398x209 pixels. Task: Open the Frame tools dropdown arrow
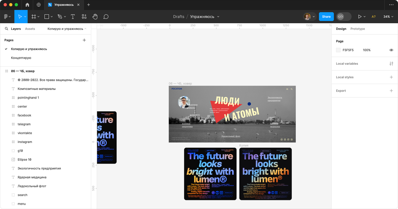pyautogui.click(x=38, y=17)
